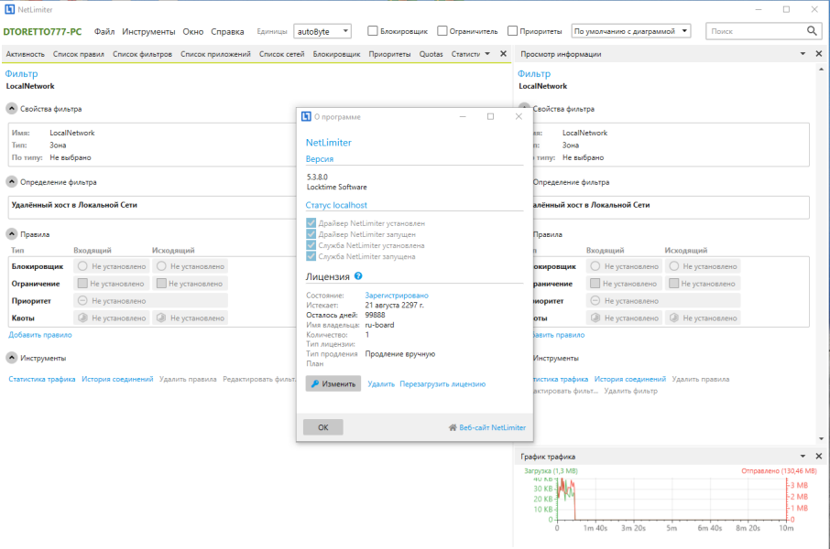This screenshot has height=549, width=830.
Task: Click 'Перезагрузить лицензию' link
Action: point(442,384)
